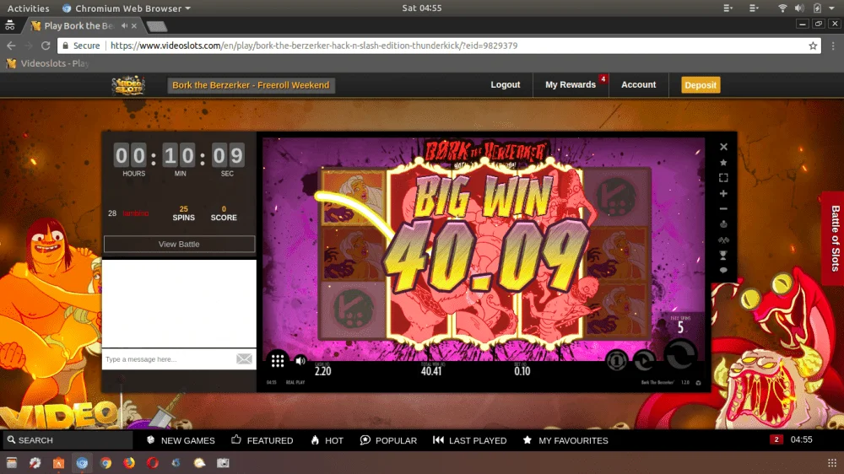Open the trophy icon in game sidebar
This screenshot has height=474, width=844.
click(723, 256)
